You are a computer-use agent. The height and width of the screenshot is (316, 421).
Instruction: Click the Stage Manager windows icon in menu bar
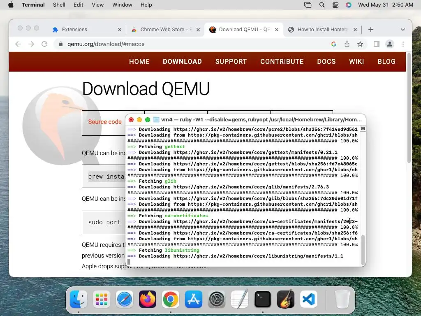(x=308, y=5)
